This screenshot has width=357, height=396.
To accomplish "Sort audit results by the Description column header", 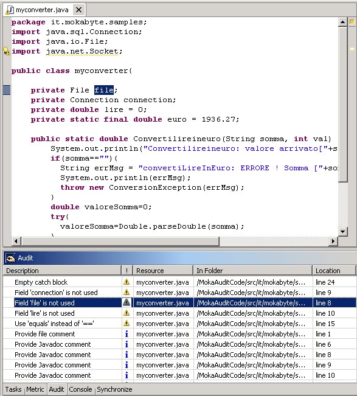I will pos(62,271).
